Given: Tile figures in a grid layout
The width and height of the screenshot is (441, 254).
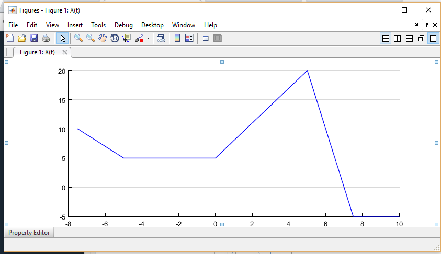Looking at the screenshot, I should 386,39.
